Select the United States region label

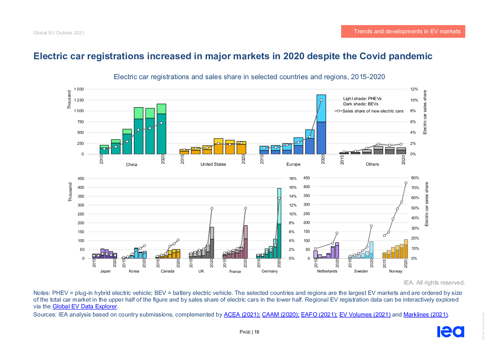213,164
